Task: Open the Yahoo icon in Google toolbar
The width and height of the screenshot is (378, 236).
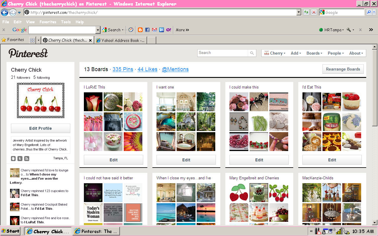Action: pos(169,30)
